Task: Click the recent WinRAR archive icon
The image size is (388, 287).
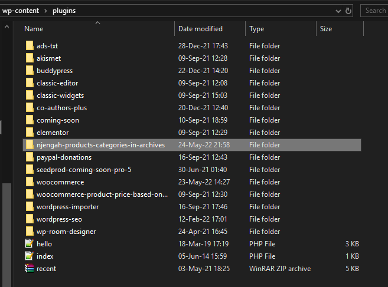Action: [x=29, y=268]
